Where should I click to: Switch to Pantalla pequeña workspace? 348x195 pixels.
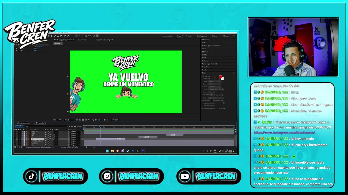pos(202,36)
